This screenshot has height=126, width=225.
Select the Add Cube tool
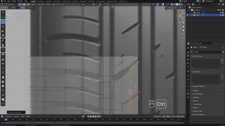tap(3, 50)
